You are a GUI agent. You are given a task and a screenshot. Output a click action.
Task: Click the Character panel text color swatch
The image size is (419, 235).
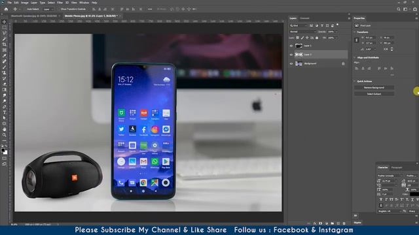(x=414, y=195)
